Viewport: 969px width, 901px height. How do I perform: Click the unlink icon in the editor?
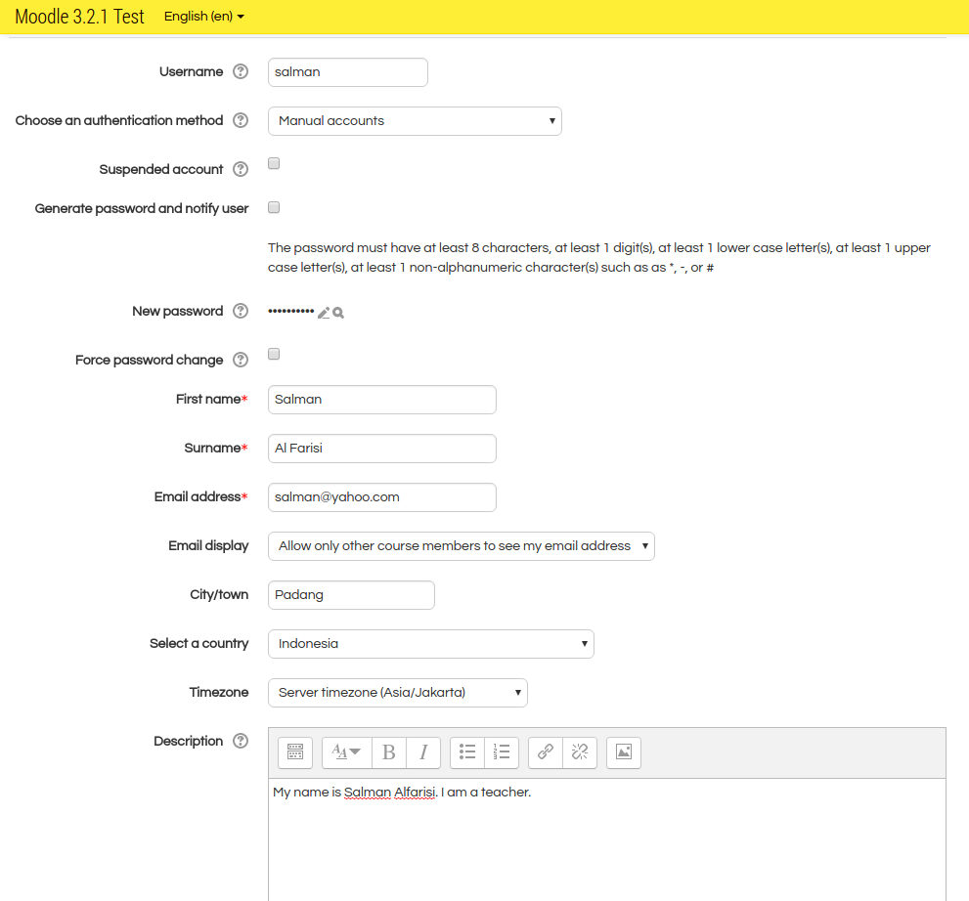pos(580,752)
